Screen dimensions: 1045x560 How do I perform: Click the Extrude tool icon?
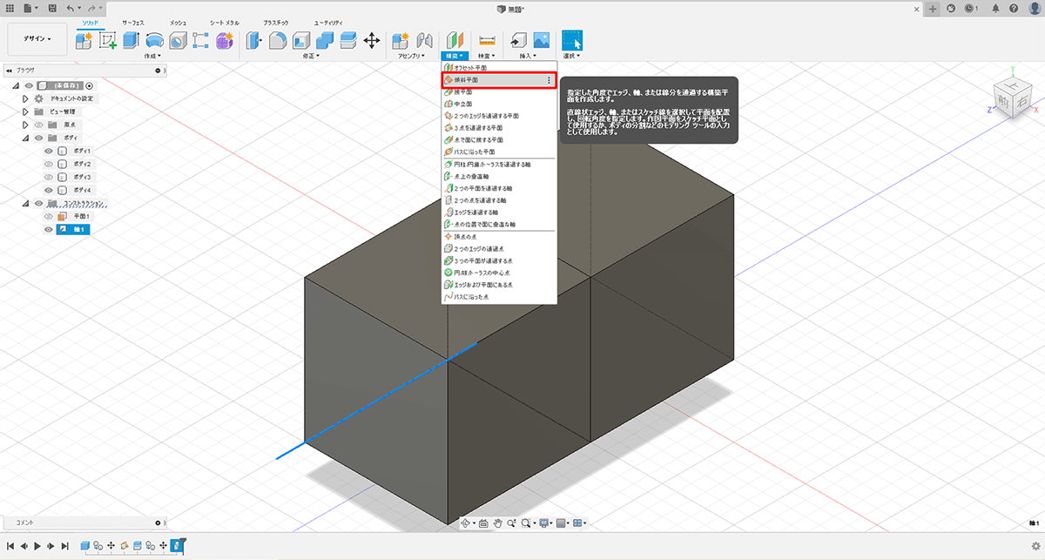131,40
